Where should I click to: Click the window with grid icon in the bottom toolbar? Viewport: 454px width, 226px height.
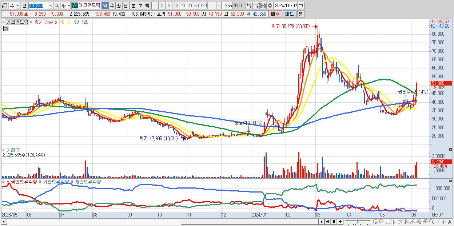[375, 222]
